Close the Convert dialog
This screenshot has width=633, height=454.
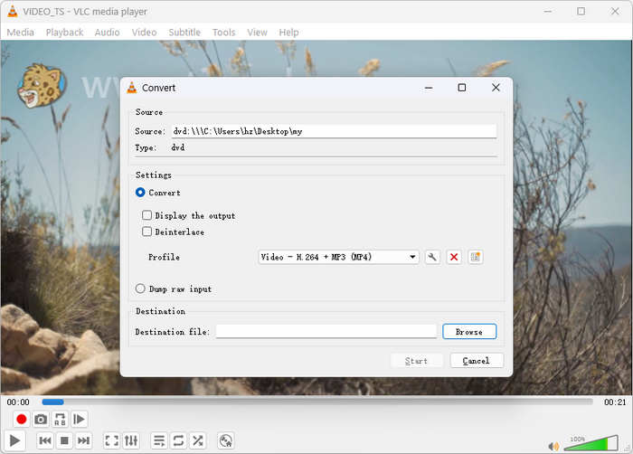(x=496, y=88)
